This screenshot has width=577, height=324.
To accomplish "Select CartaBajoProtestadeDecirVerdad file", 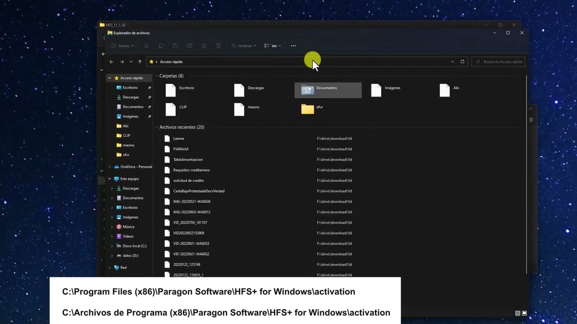I will (x=199, y=191).
